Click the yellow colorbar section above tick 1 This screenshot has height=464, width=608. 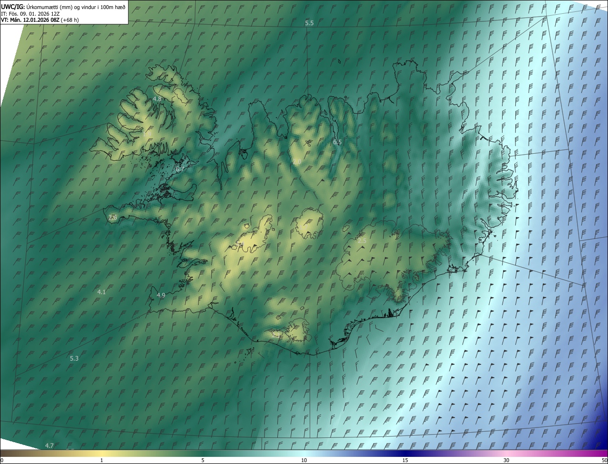pyautogui.click(x=102, y=453)
